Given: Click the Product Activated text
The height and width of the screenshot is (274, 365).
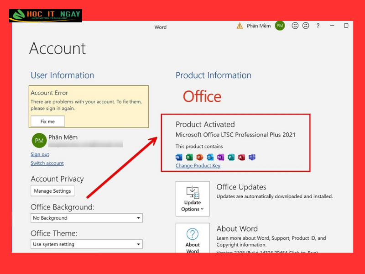Looking at the screenshot, I should click(205, 124).
